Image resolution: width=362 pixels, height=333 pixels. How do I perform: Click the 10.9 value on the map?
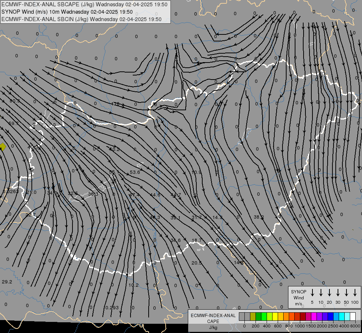click(196, 172)
